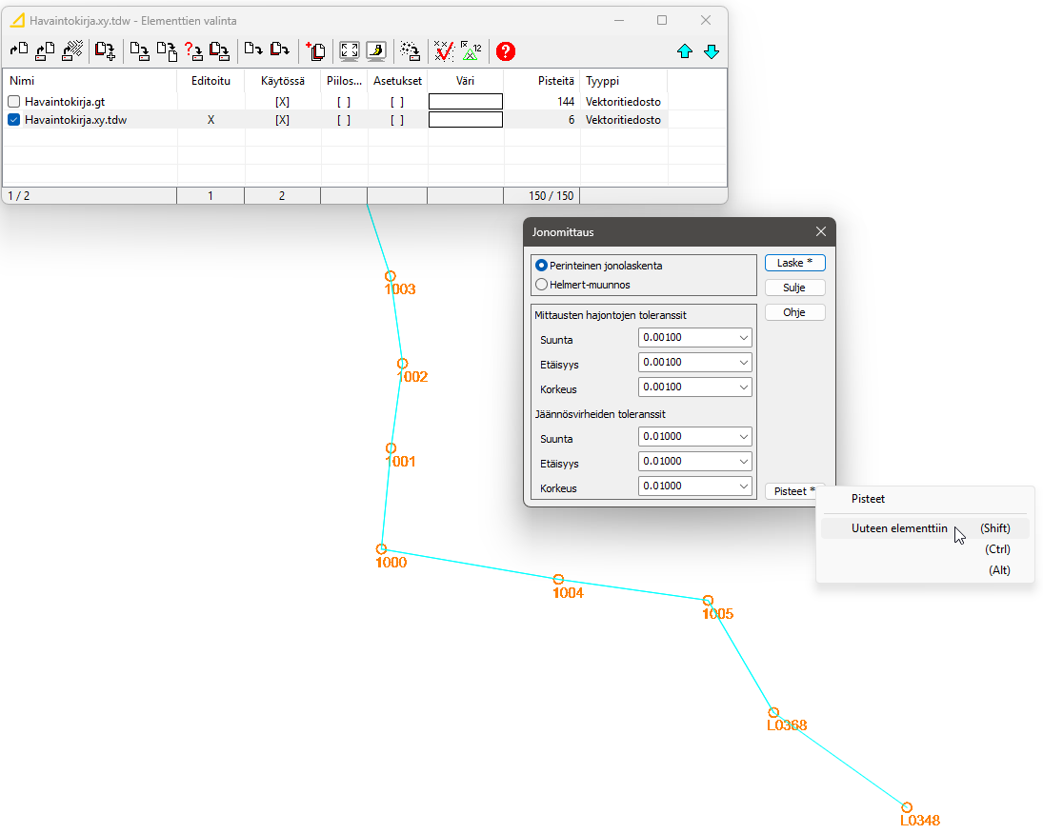Click the cyan up arrow icon
The image size is (1043, 834).
click(x=684, y=51)
